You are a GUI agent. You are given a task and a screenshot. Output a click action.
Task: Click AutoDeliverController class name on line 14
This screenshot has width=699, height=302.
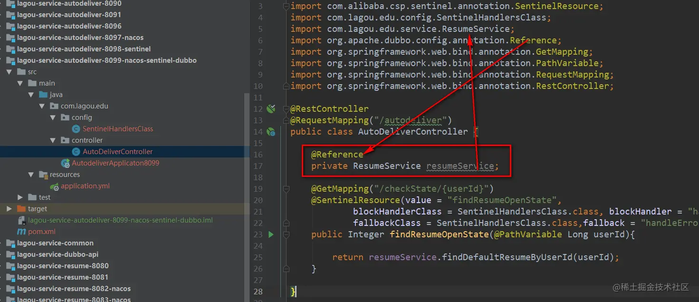(x=413, y=132)
